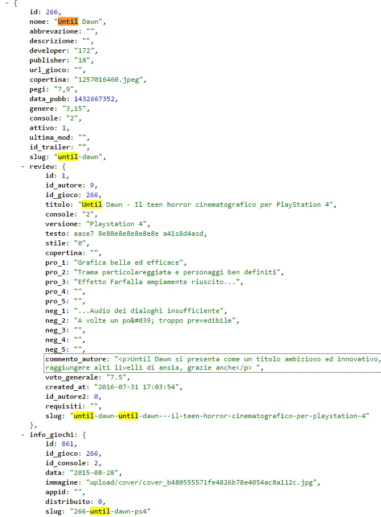Click the commento_autore text block
This screenshot has height=517, width=381.
[212, 364]
